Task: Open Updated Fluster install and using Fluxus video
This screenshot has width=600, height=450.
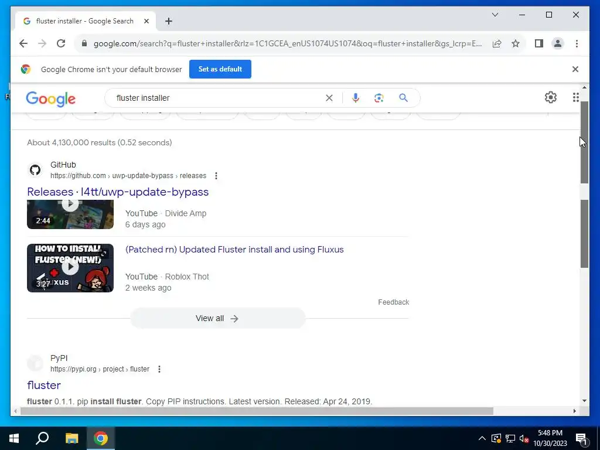Action: pyautogui.click(x=234, y=250)
